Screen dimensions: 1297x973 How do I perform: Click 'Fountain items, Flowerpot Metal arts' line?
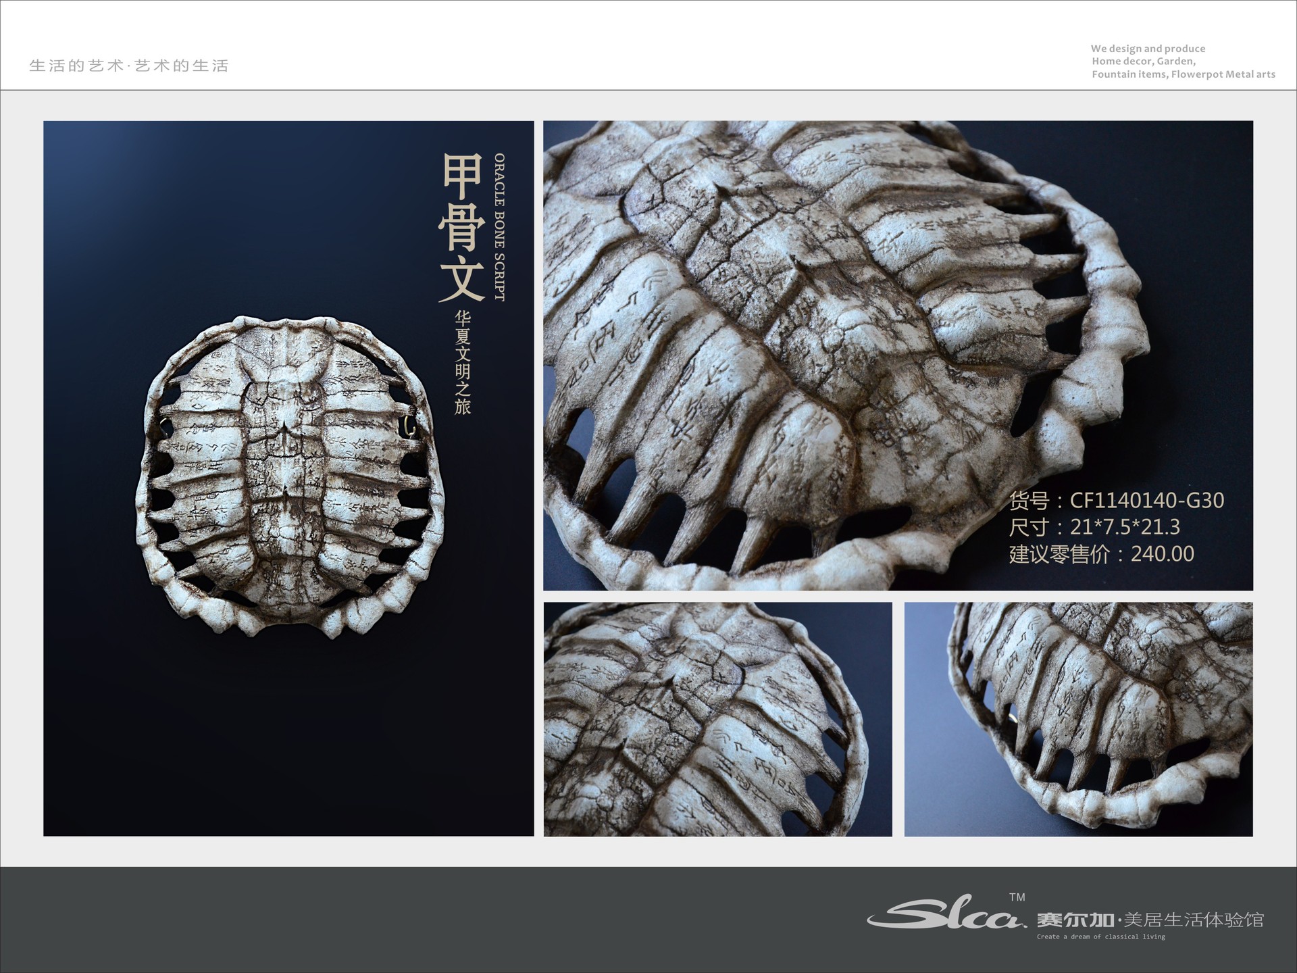coord(1184,74)
